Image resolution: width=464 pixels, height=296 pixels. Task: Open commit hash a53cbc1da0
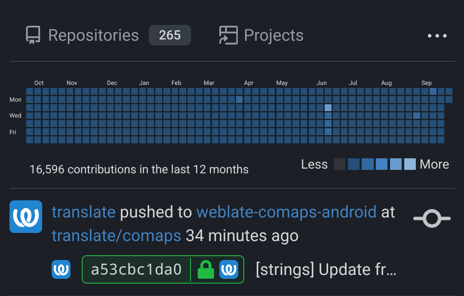(x=136, y=269)
